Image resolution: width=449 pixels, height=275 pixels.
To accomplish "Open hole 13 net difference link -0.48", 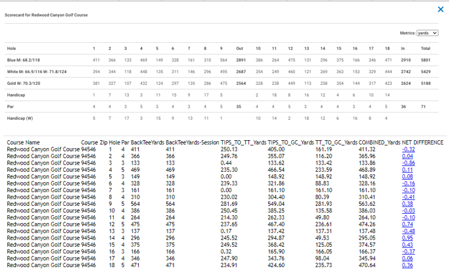I will tap(408, 231).
